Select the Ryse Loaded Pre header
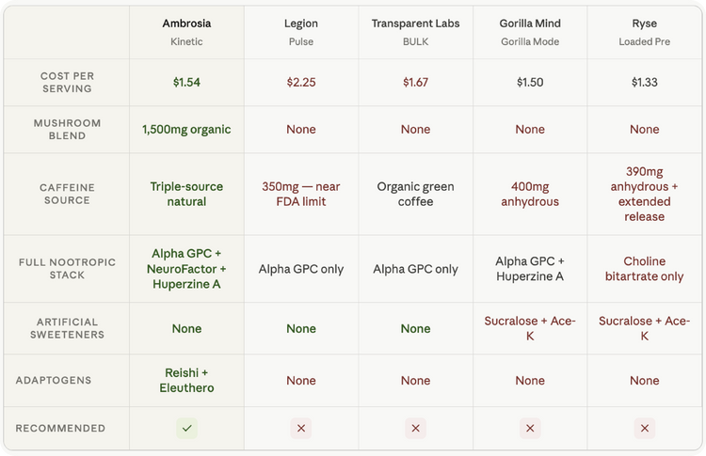The width and height of the screenshot is (706, 456). pos(644,32)
